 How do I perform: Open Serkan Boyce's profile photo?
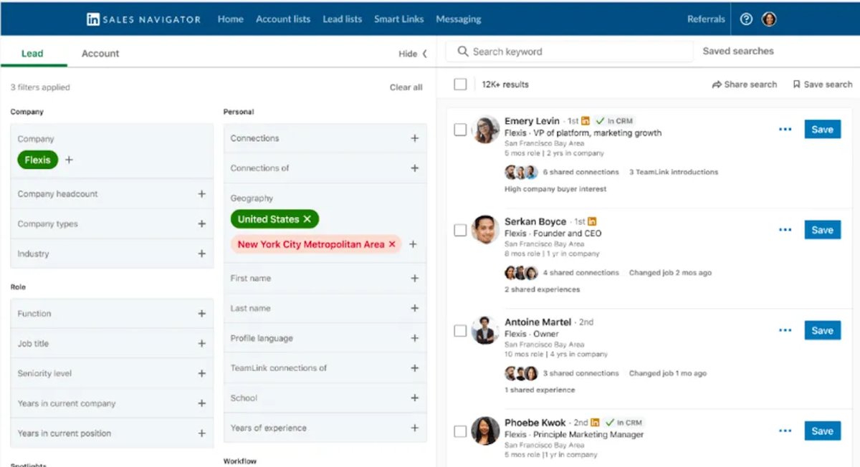click(x=485, y=230)
